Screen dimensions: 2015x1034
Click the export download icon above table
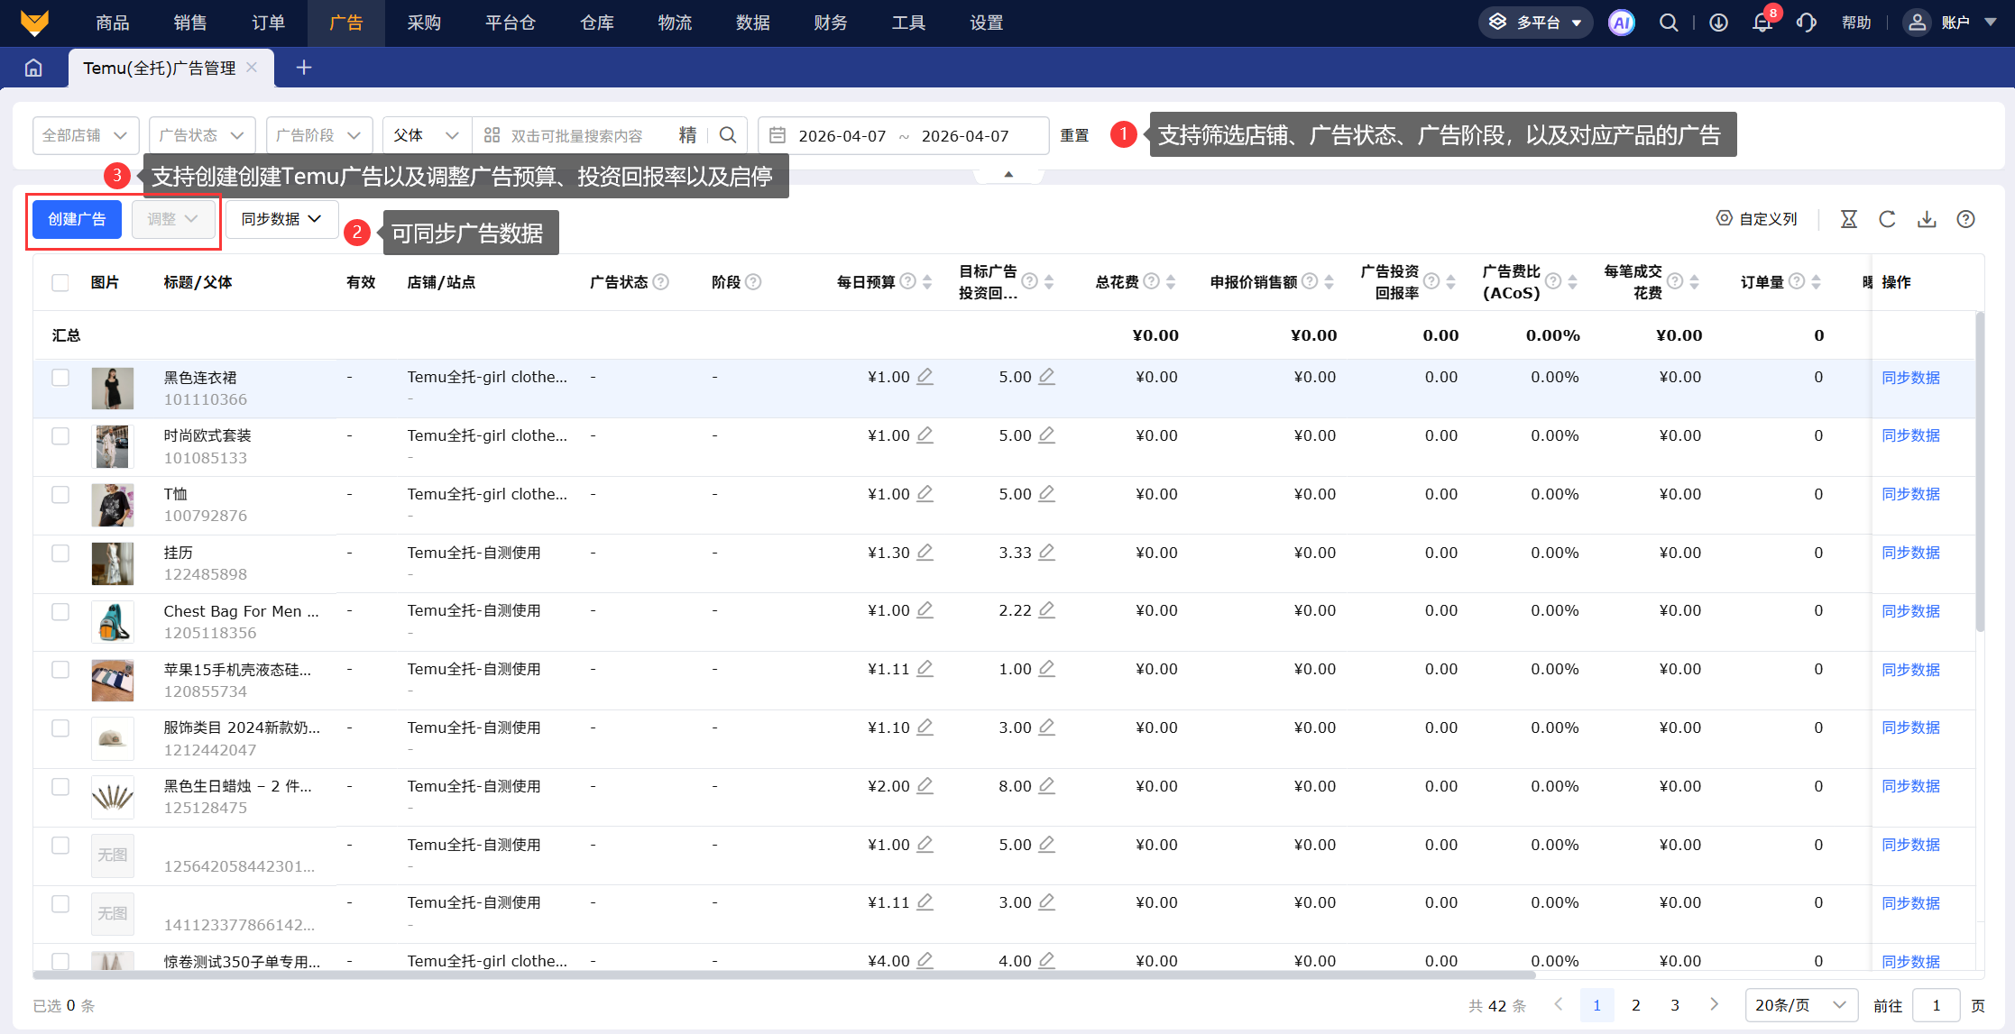click(x=1927, y=219)
